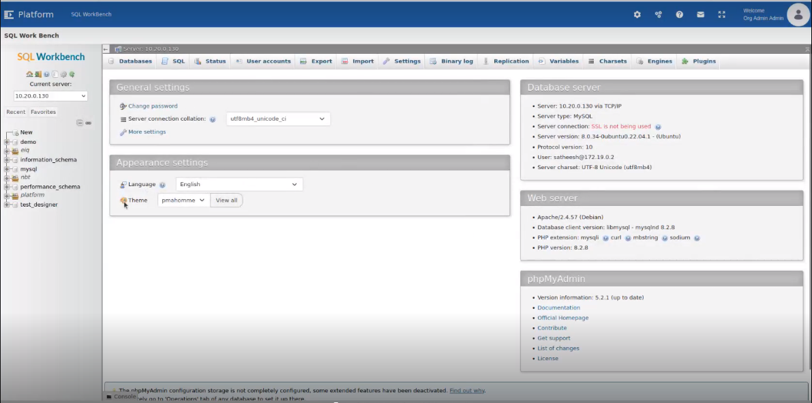812x403 pixels.
Task: Open the Binary log tab
Action: click(x=451, y=61)
